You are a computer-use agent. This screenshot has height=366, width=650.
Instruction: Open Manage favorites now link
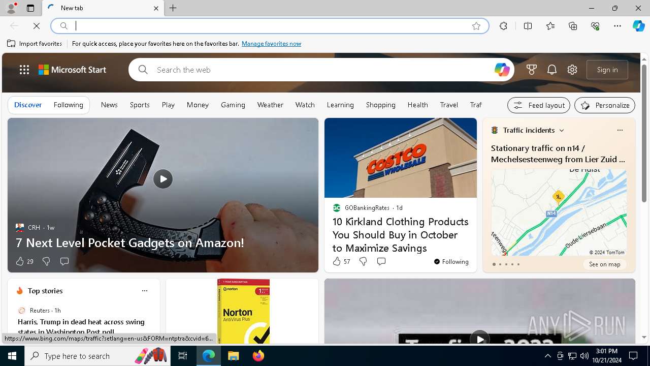[271, 44]
